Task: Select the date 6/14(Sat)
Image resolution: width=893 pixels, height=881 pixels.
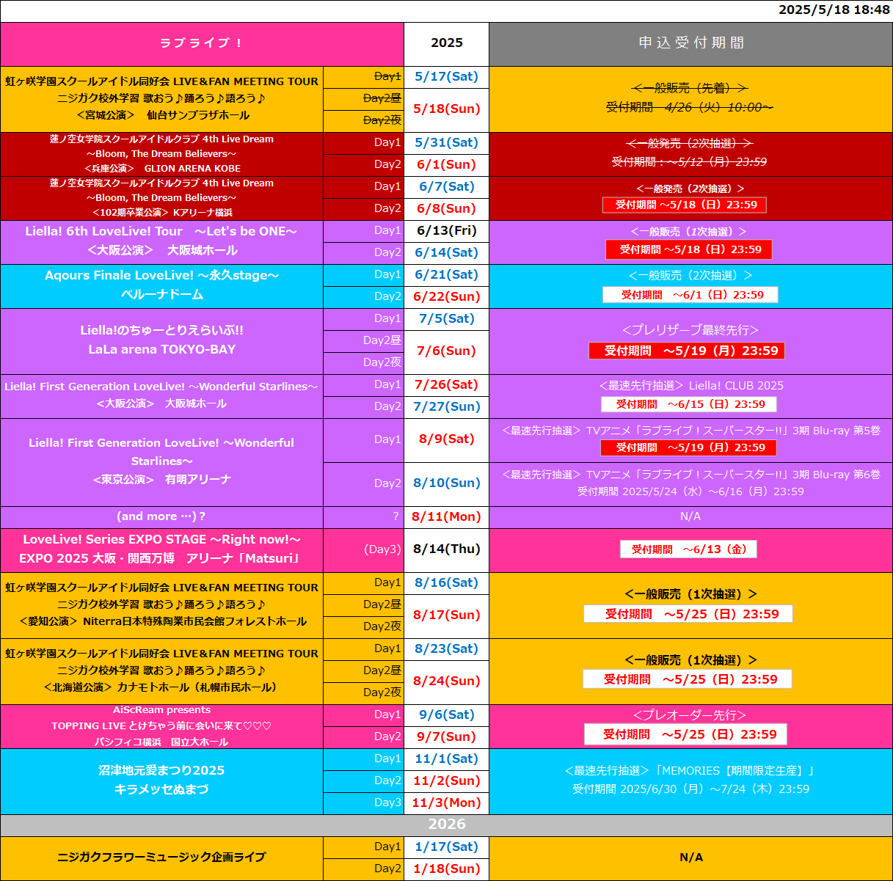Action: 446,253
